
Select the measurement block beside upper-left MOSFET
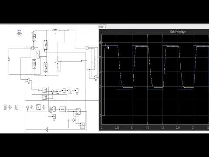coord(33,48)
